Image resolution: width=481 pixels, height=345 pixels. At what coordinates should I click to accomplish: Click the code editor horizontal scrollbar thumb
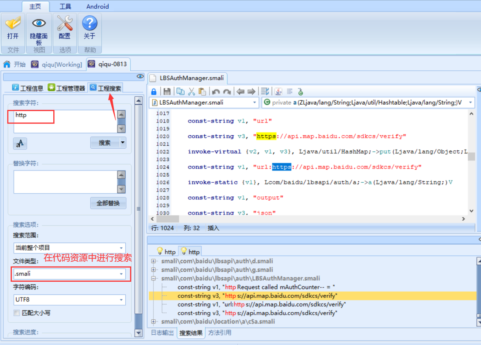(168, 219)
